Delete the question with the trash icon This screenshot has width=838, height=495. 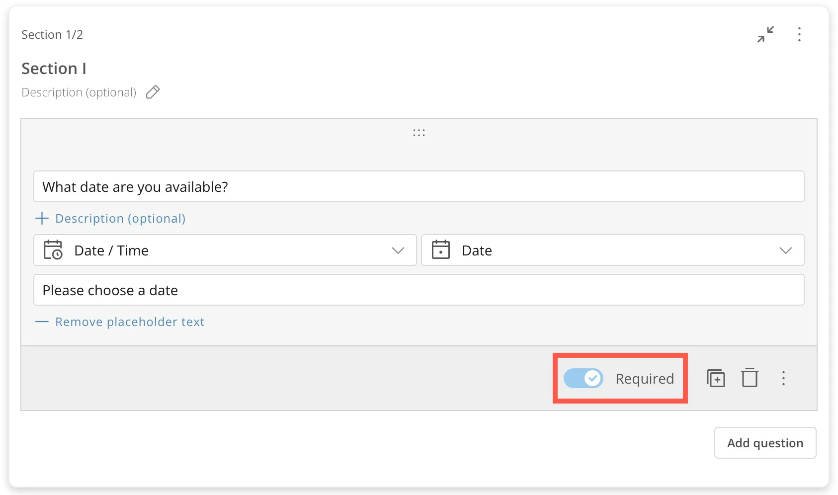click(750, 378)
